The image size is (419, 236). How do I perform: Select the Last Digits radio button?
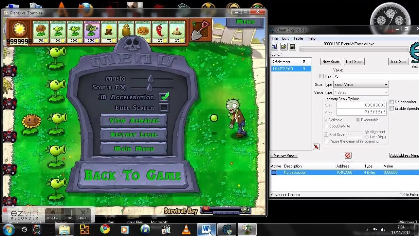tap(367, 137)
